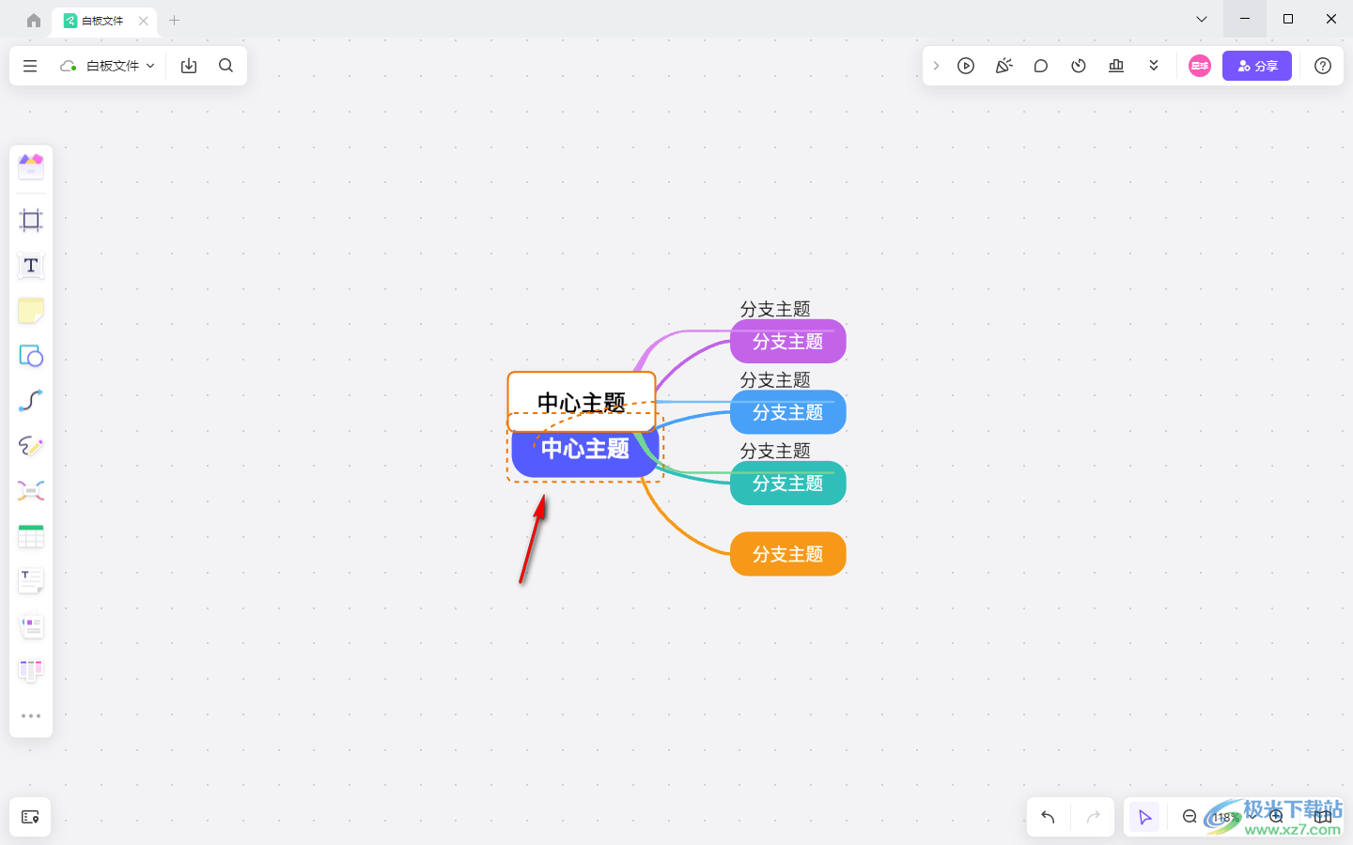Click the 分享 share button
The width and height of the screenshot is (1353, 845).
(1257, 66)
